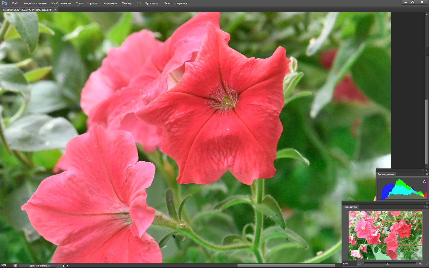Open the status bar info arrow menu
This screenshot has height=268, width=429.
[x=64, y=266]
